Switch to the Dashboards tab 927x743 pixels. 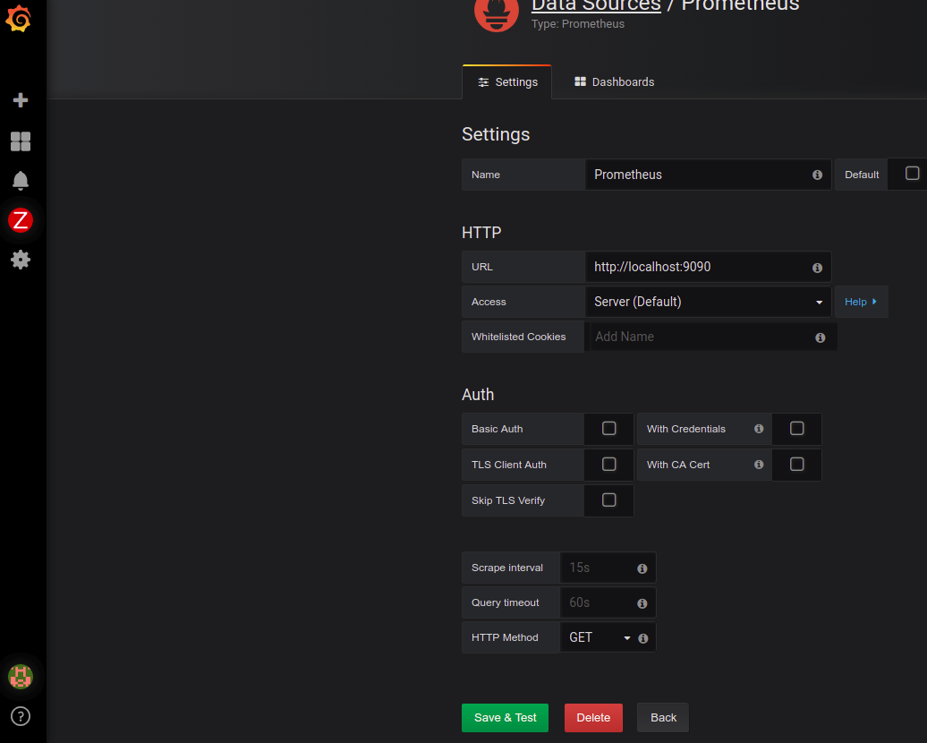coord(614,82)
